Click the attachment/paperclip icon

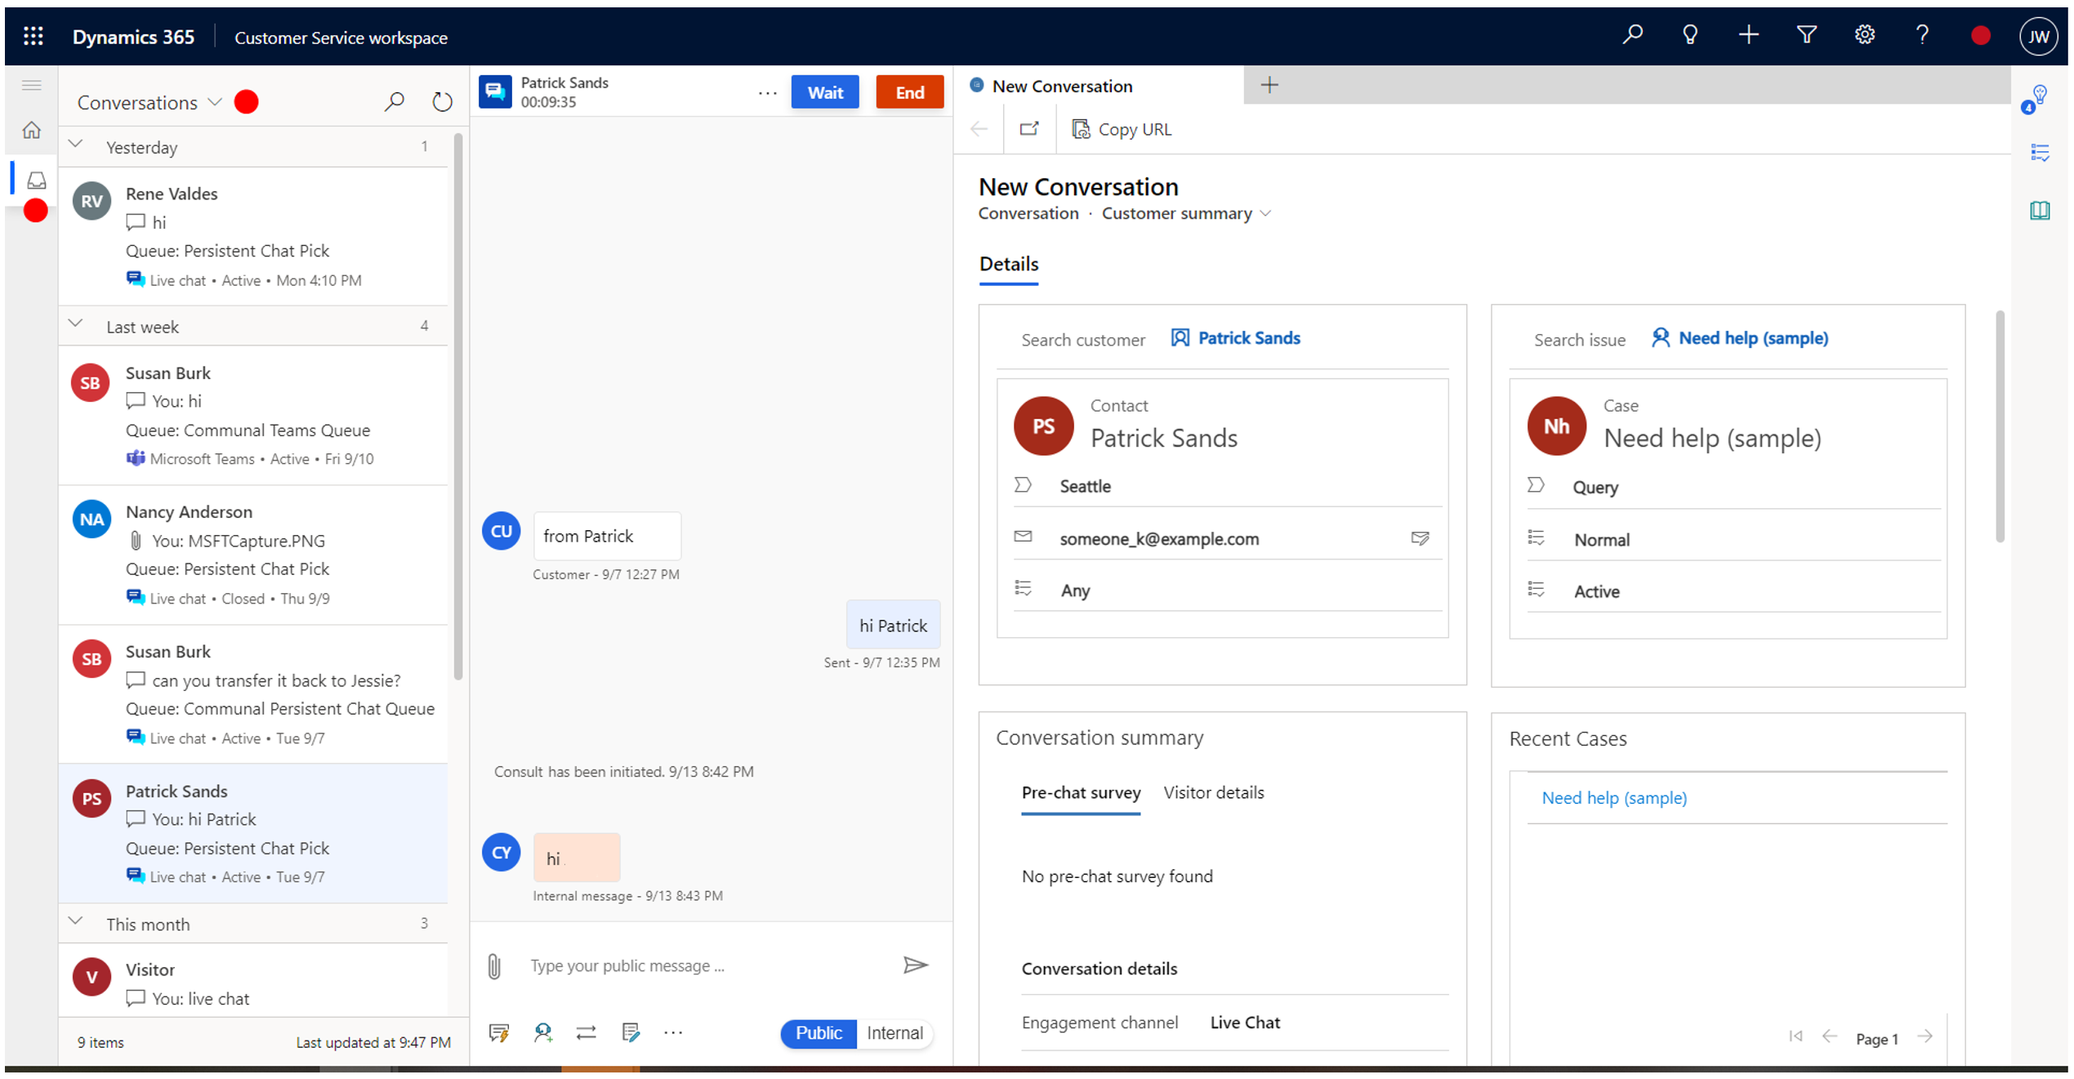pos(495,965)
